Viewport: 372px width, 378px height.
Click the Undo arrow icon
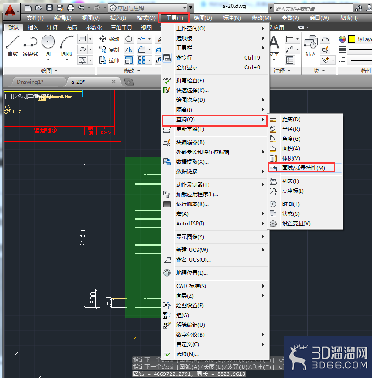click(x=81, y=8)
